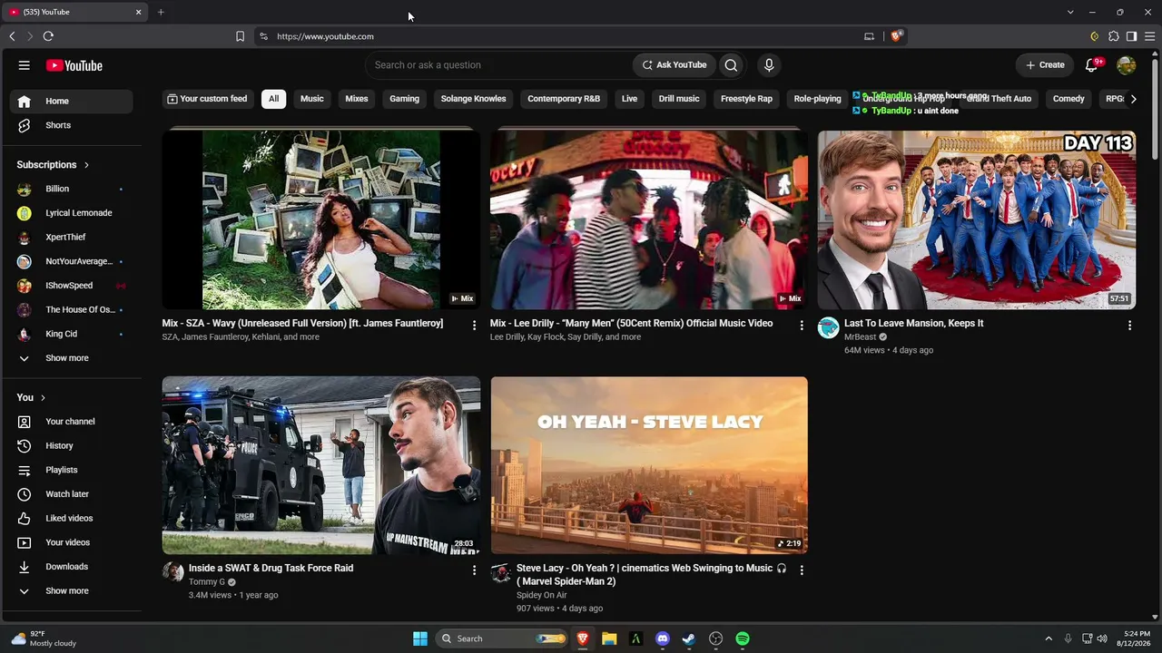Select the Contemporary R&B chip
1162x653 pixels.
pyautogui.click(x=564, y=99)
